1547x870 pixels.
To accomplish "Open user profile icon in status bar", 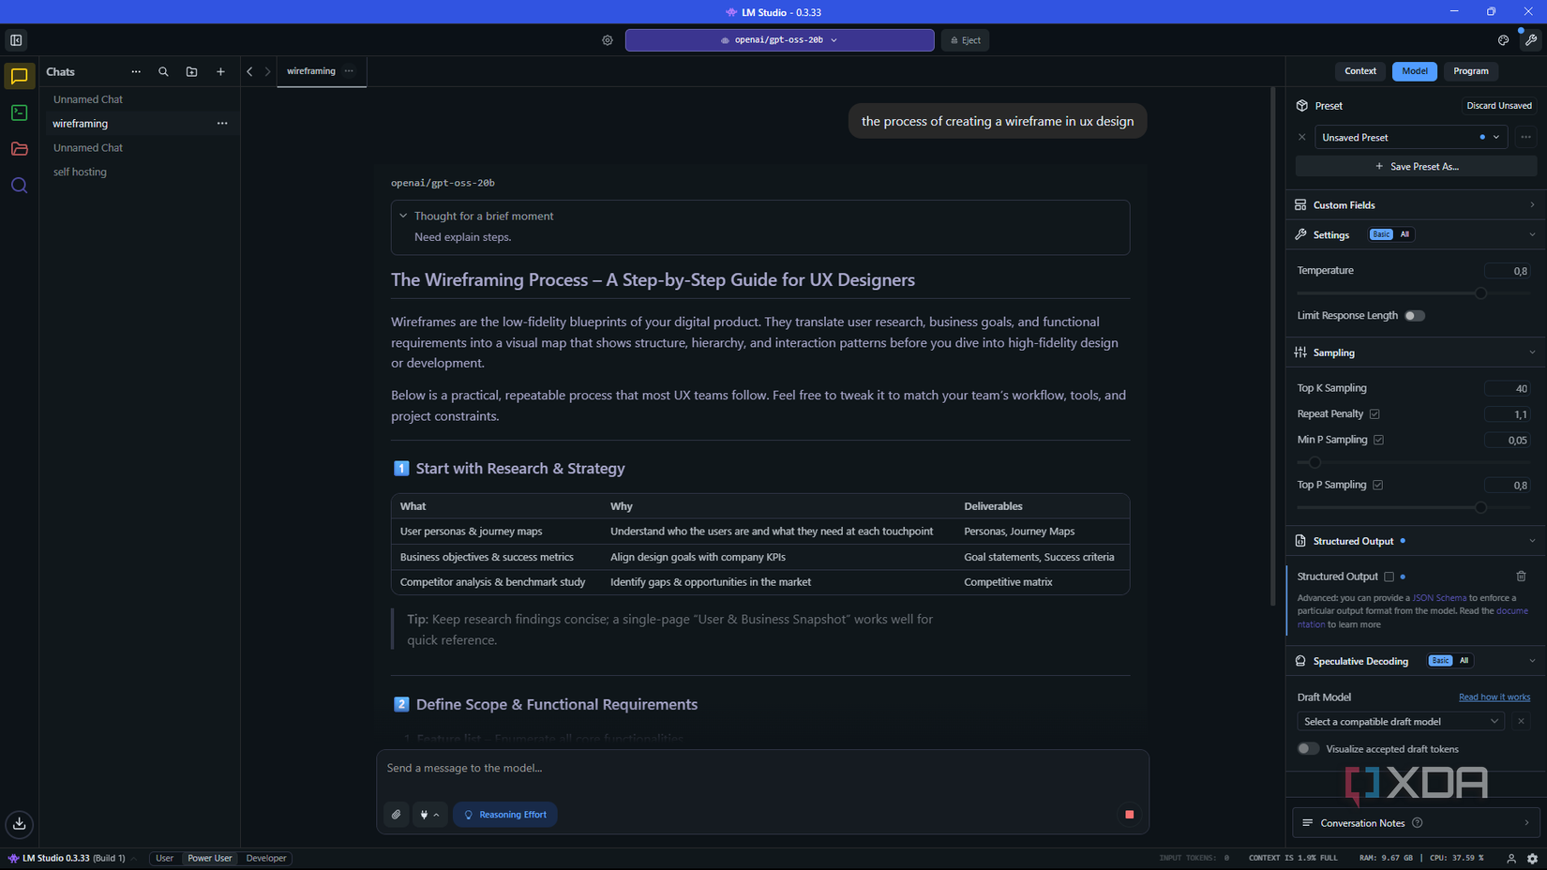I will coord(1511,859).
